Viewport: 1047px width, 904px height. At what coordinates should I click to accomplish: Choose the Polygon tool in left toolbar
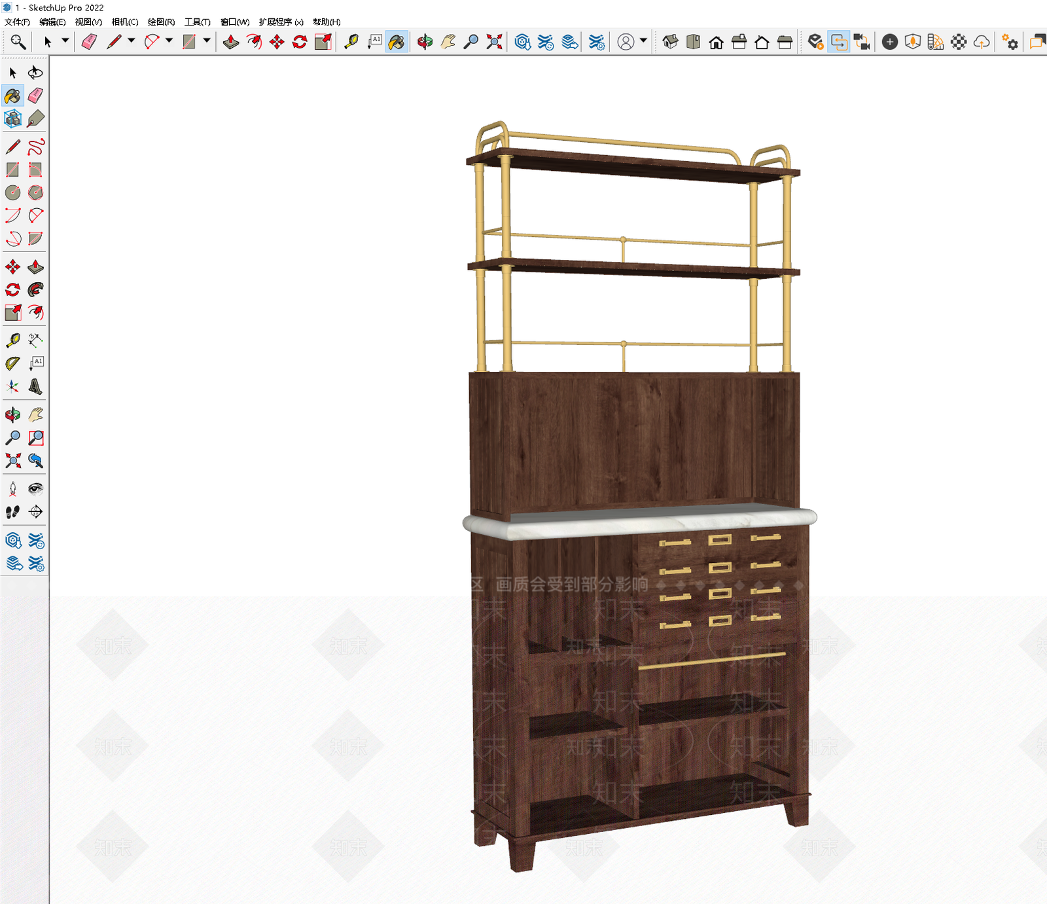point(35,192)
